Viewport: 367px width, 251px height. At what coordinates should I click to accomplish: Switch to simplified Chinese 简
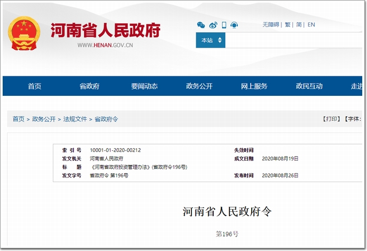(299, 25)
